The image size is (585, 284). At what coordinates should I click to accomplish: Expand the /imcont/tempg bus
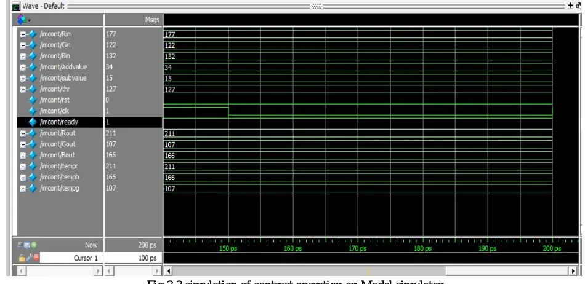point(23,188)
